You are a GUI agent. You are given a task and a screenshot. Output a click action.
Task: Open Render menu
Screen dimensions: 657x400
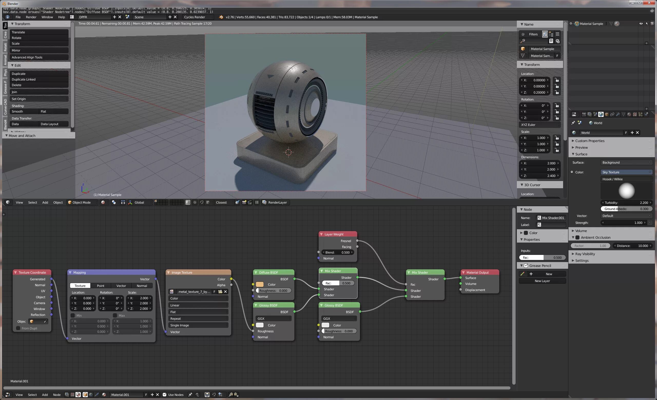(x=31, y=17)
